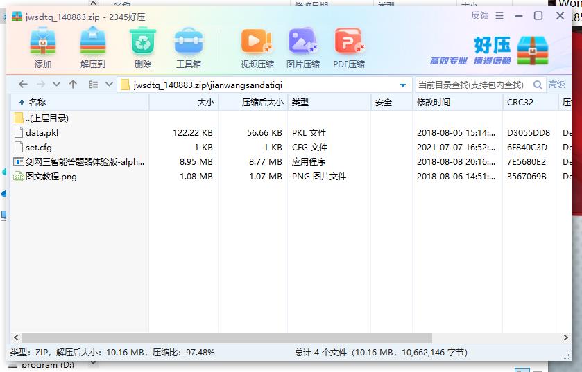Click the data.pkl file icon
582x372 pixels.
pos(19,132)
